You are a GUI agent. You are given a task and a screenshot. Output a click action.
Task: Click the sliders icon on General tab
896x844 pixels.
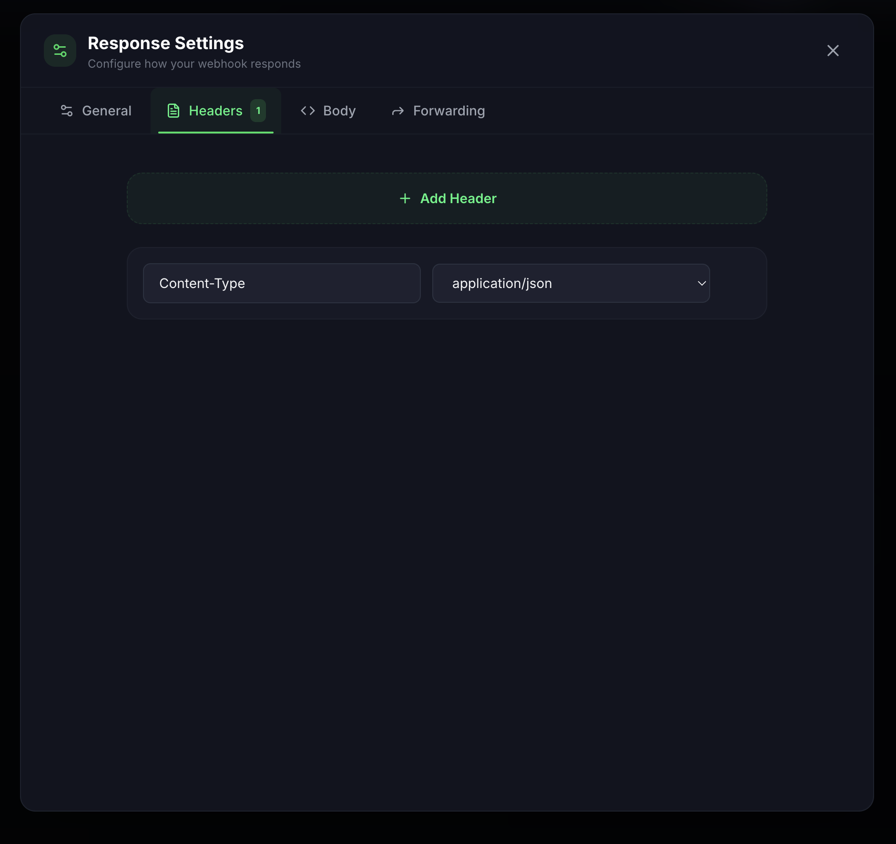pyautogui.click(x=67, y=111)
